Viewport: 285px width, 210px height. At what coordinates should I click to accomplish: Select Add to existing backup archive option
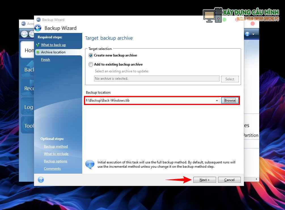(x=91, y=64)
